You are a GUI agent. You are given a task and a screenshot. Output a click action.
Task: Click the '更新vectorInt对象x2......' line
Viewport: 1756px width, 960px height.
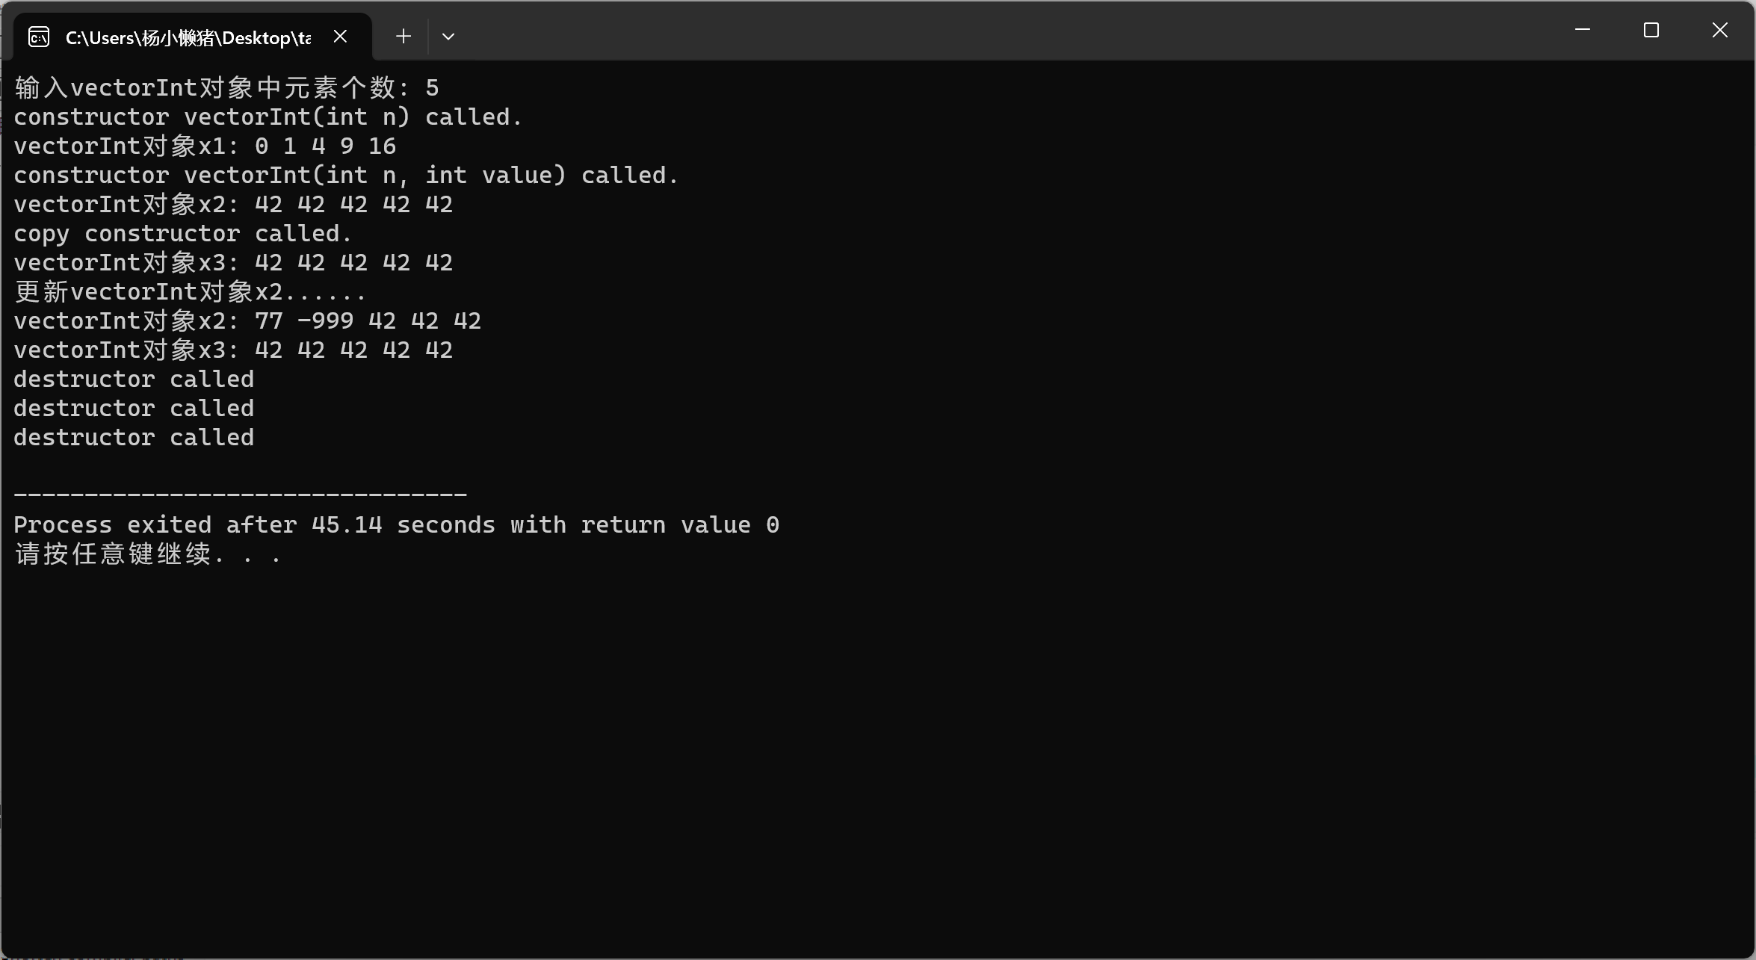coord(190,292)
